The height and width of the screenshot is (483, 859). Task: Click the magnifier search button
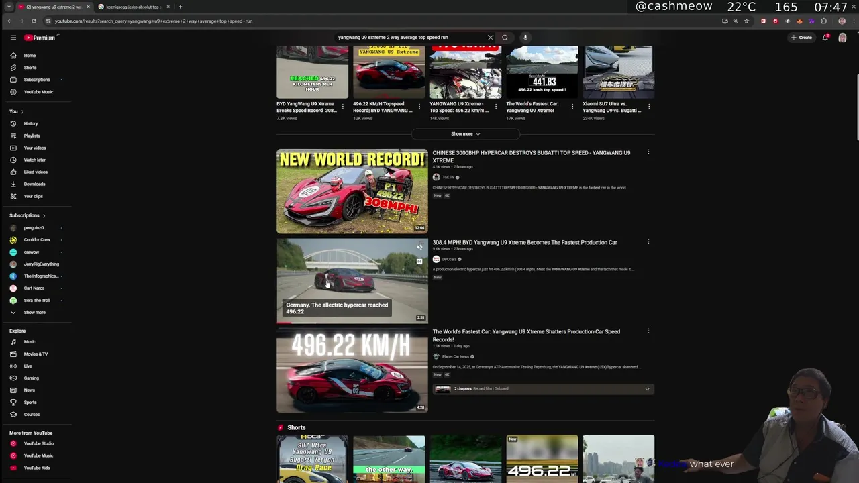[x=505, y=38]
